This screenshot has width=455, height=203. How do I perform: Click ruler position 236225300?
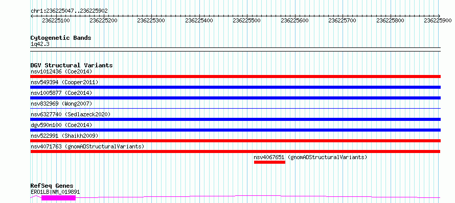(x=151, y=20)
